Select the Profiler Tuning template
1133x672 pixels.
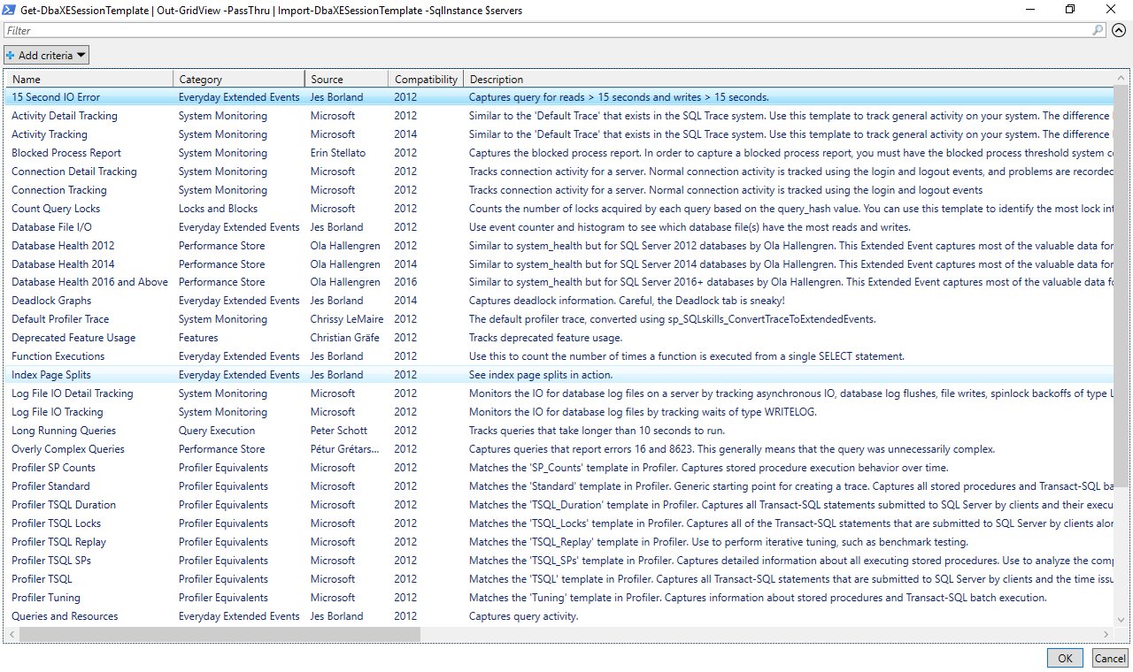(x=559, y=598)
